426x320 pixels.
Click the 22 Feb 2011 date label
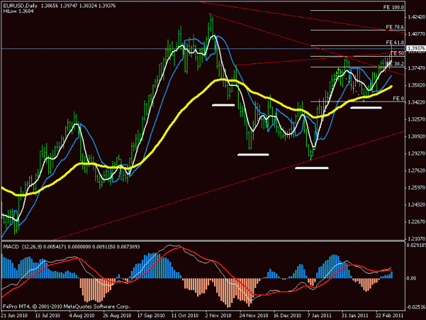pos(389,315)
